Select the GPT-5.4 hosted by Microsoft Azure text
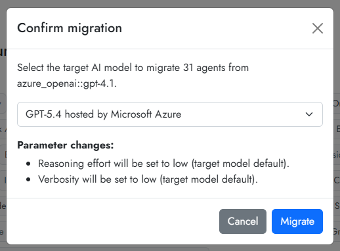340x251 pixels. click(x=103, y=114)
